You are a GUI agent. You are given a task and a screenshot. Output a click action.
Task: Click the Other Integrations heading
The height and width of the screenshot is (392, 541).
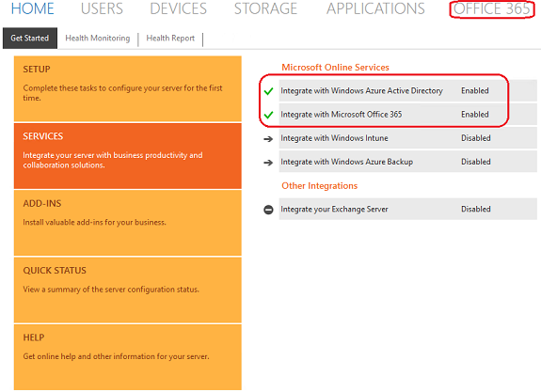point(320,186)
